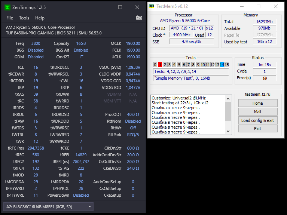Click the FCLK value 1900.00
Screen dimensions: 287x215
pos(133,50)
